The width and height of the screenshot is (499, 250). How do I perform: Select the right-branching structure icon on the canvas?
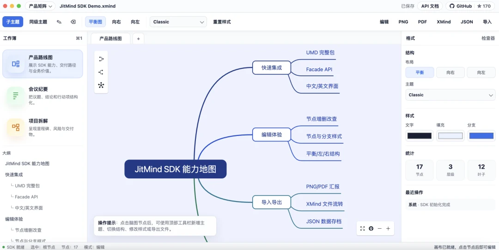(101, 59)
